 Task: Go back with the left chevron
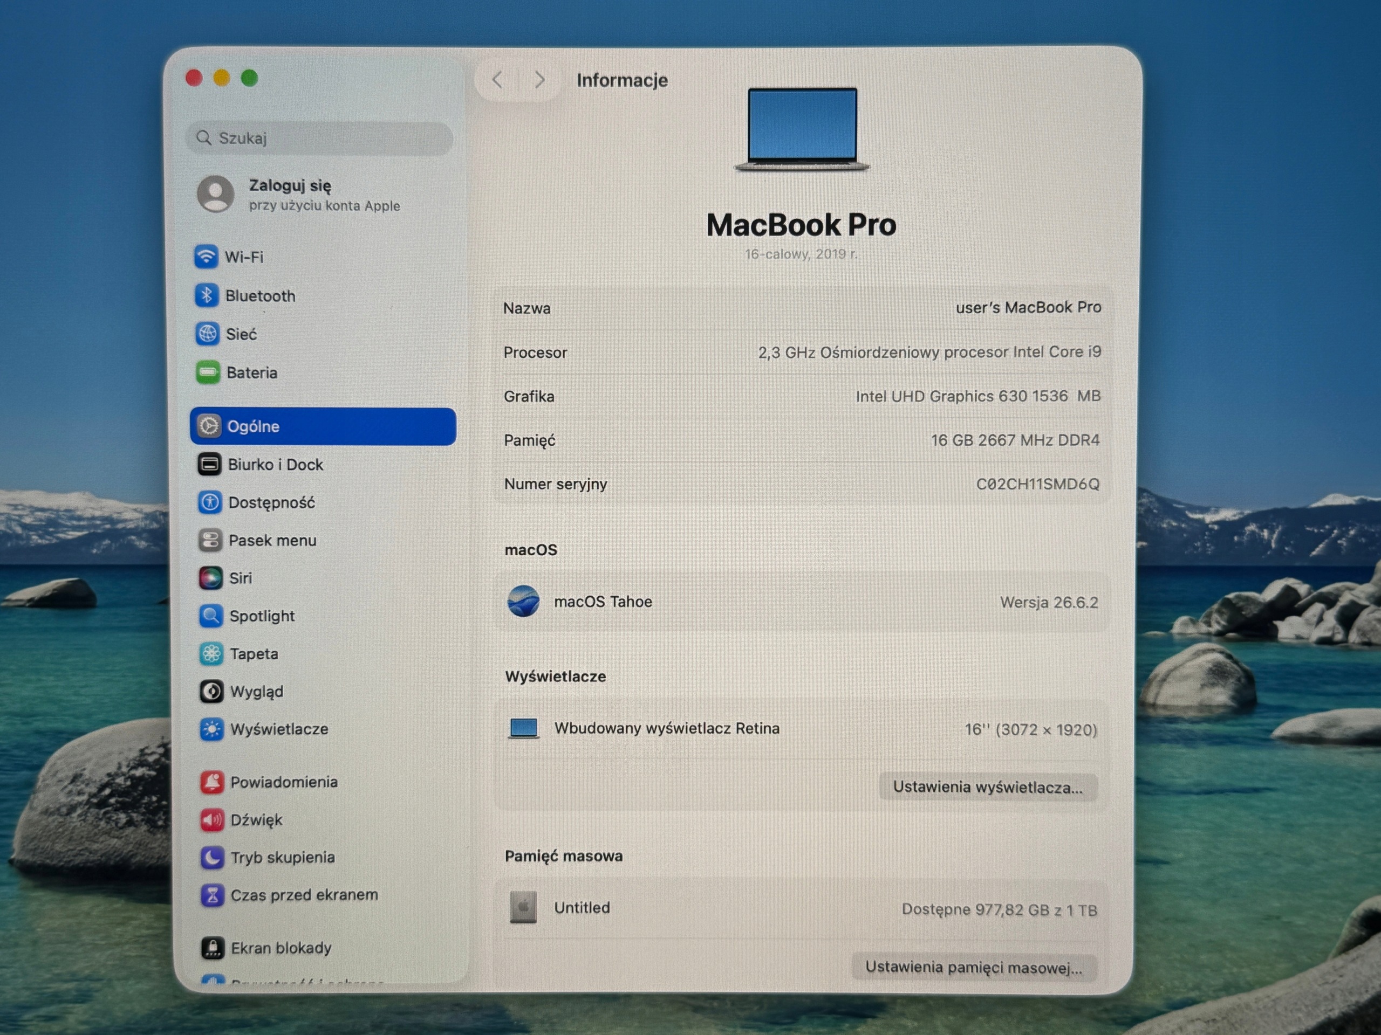click(x=497, y=80)
